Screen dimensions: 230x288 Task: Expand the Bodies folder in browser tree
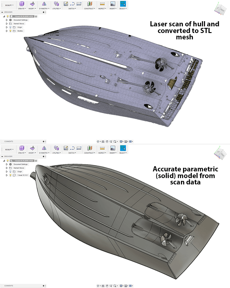click(x=7, y=31)
